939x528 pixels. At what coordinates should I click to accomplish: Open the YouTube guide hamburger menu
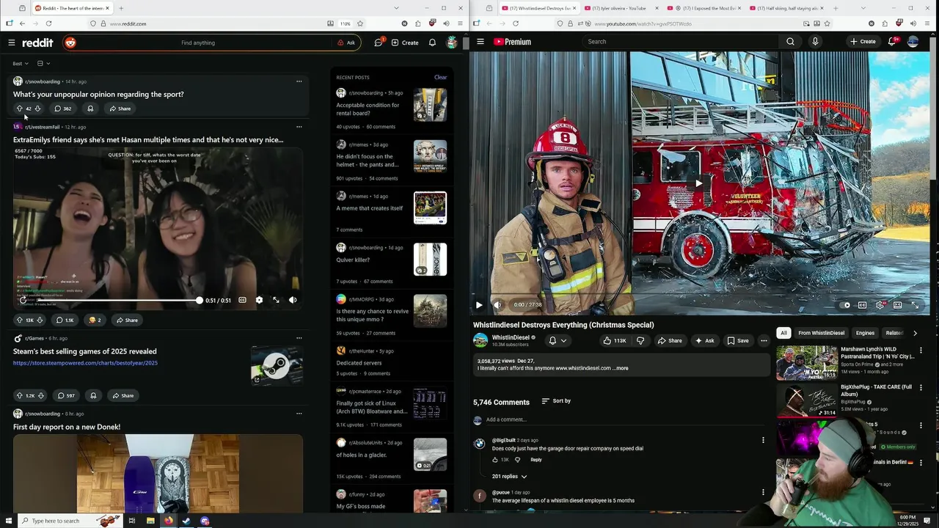[x=481, y=42]
